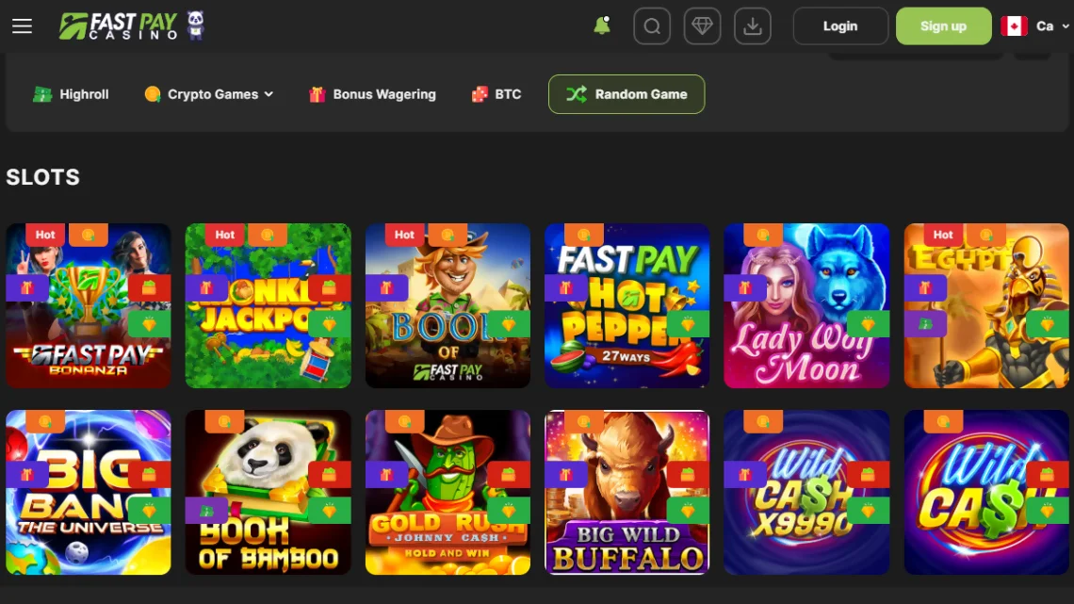Click the Hot badge on the Egypt slot
Screen dimensions: 1074x604
(x=943, y=235)
